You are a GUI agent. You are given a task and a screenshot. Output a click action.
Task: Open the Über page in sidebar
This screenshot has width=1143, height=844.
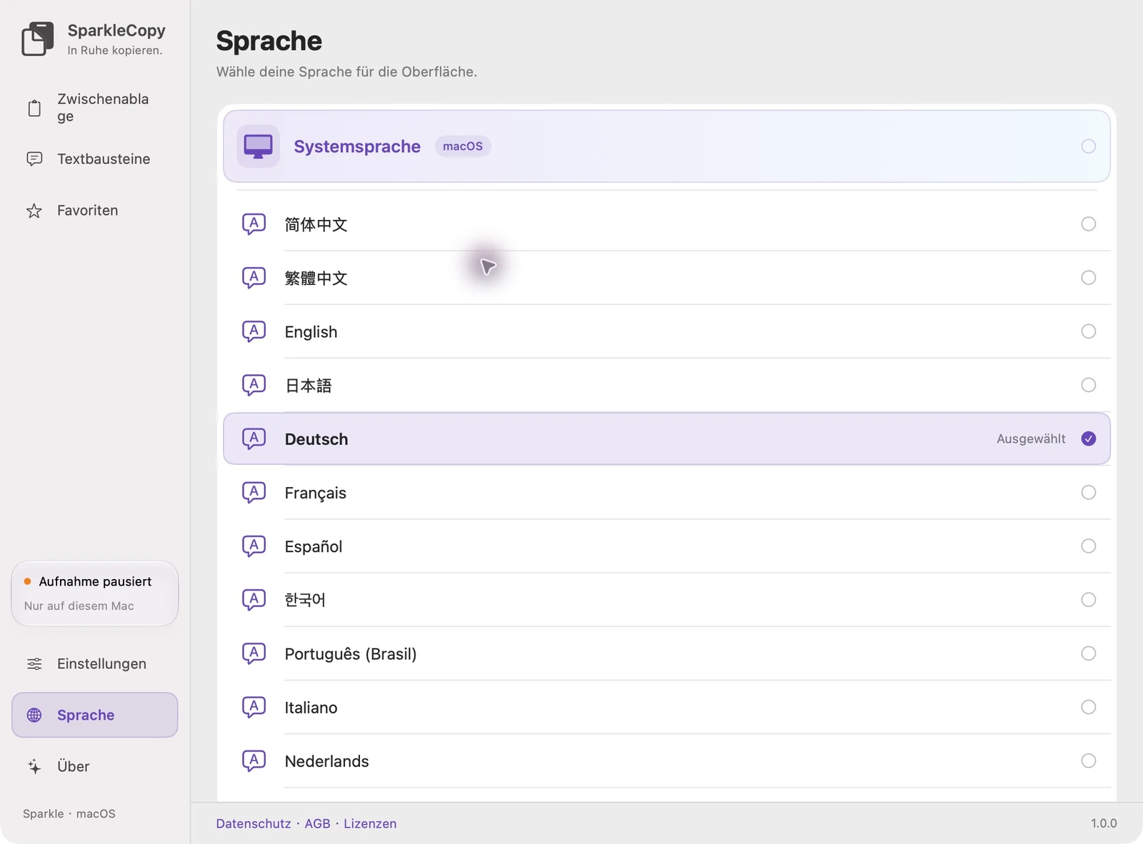[95, 766]
